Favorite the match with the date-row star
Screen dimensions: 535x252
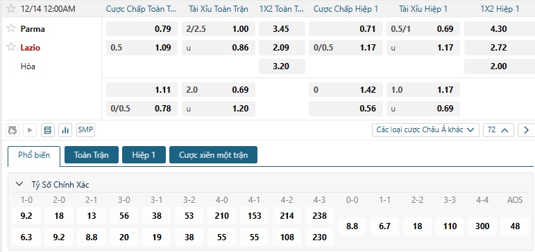[x=11, y=8]
